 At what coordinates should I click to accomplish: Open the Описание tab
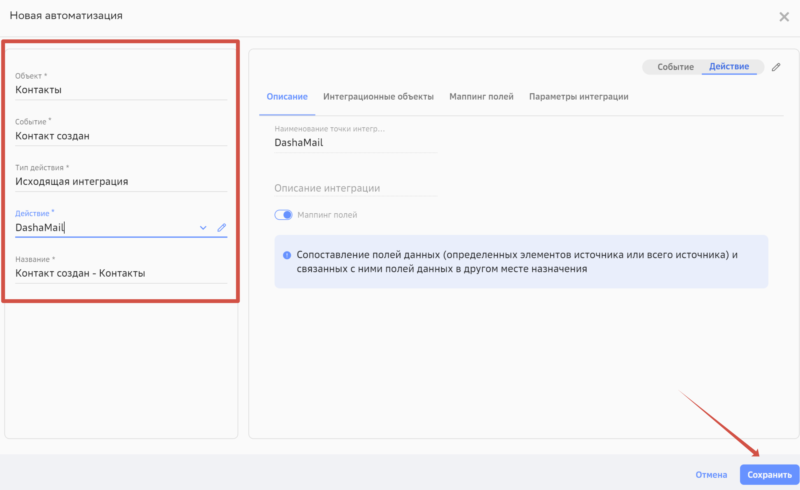pyautogui.click(x=287, y=97)
